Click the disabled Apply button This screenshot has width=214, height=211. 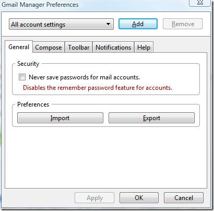(x=94, y=198)
